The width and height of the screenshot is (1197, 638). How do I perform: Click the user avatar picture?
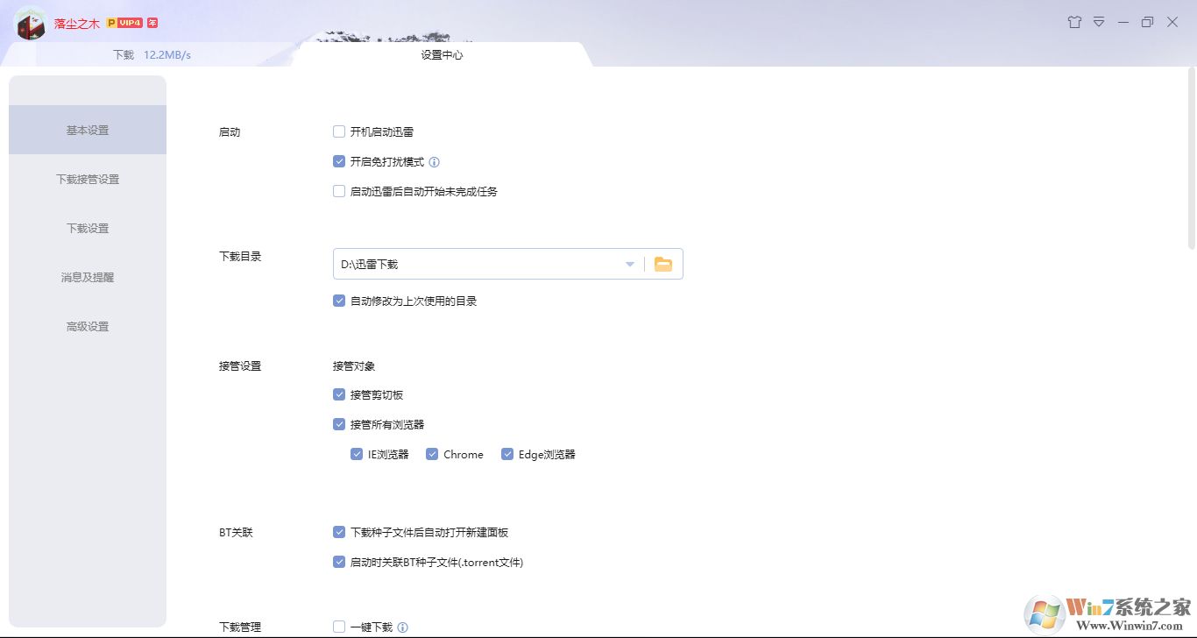coord(32,24)
